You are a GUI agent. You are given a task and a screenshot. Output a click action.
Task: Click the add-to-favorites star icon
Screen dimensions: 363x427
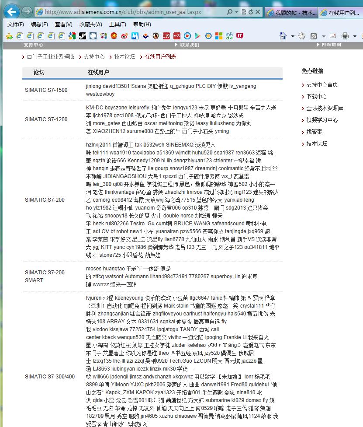9,36
